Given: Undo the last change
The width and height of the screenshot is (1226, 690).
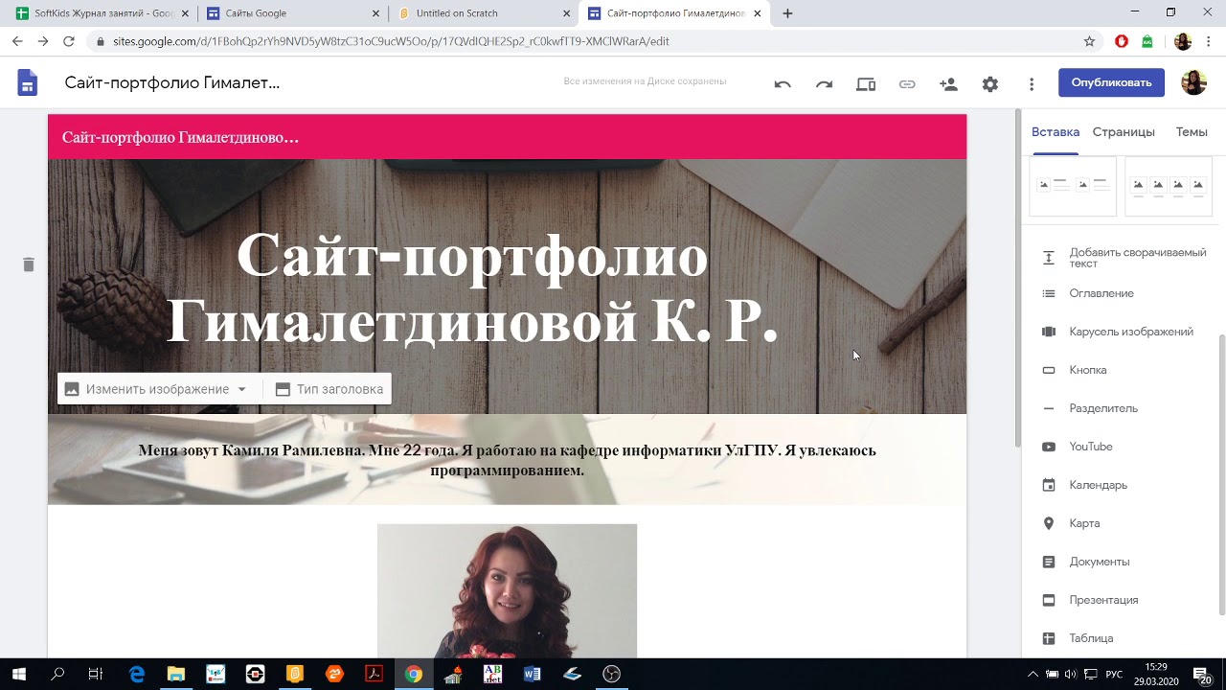Looking at the screenshot, I should click(x=783, y=83).
